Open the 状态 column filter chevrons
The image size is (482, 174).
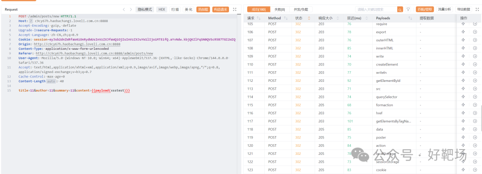coord(309,18)
